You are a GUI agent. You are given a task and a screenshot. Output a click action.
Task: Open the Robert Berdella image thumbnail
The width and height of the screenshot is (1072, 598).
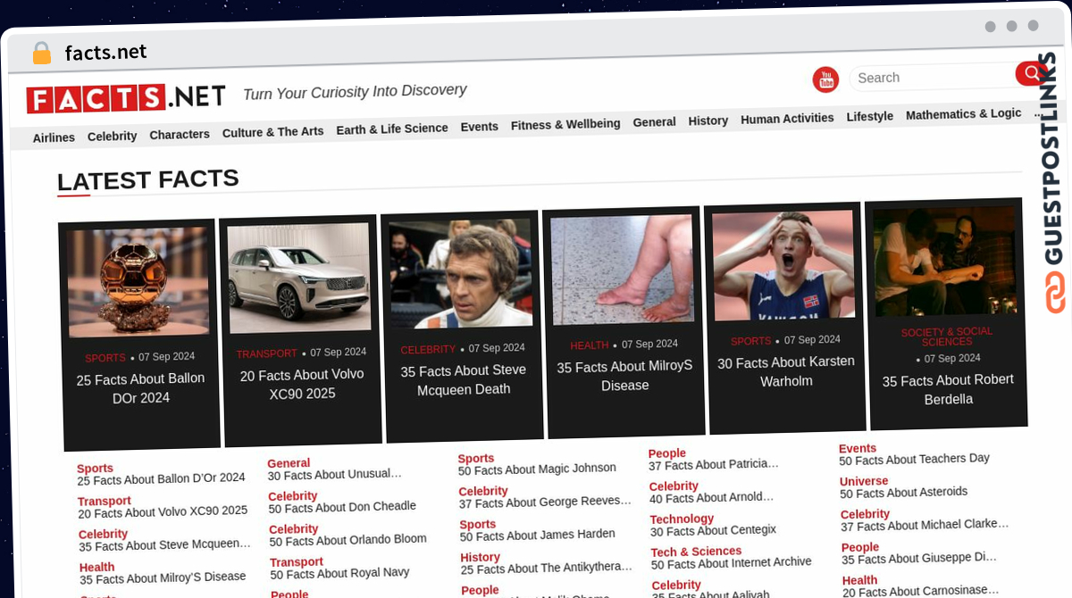click(x=944, y=261)
